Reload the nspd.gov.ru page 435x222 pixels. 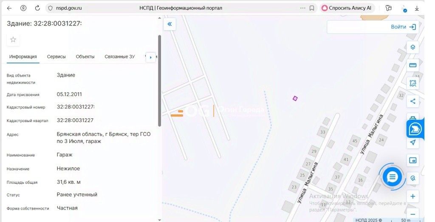point(37,8)
